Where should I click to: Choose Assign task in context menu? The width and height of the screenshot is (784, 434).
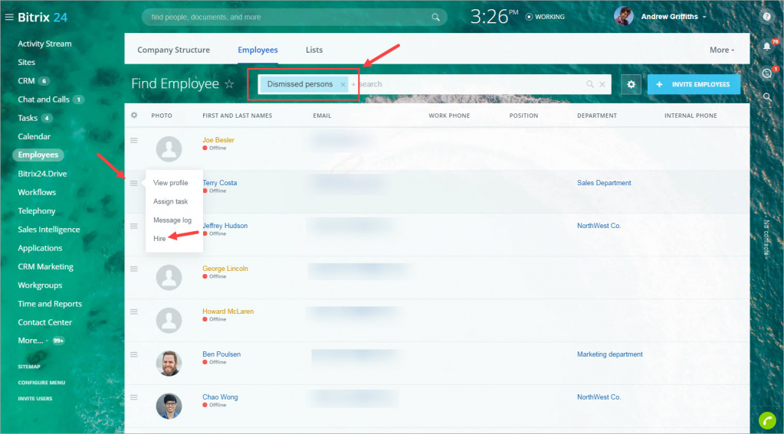pyautogui.click(x=170, y=201)
